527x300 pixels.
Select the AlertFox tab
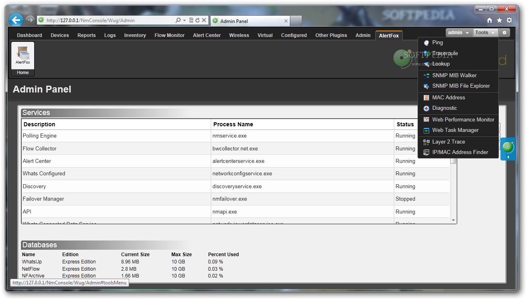[389, 35]
